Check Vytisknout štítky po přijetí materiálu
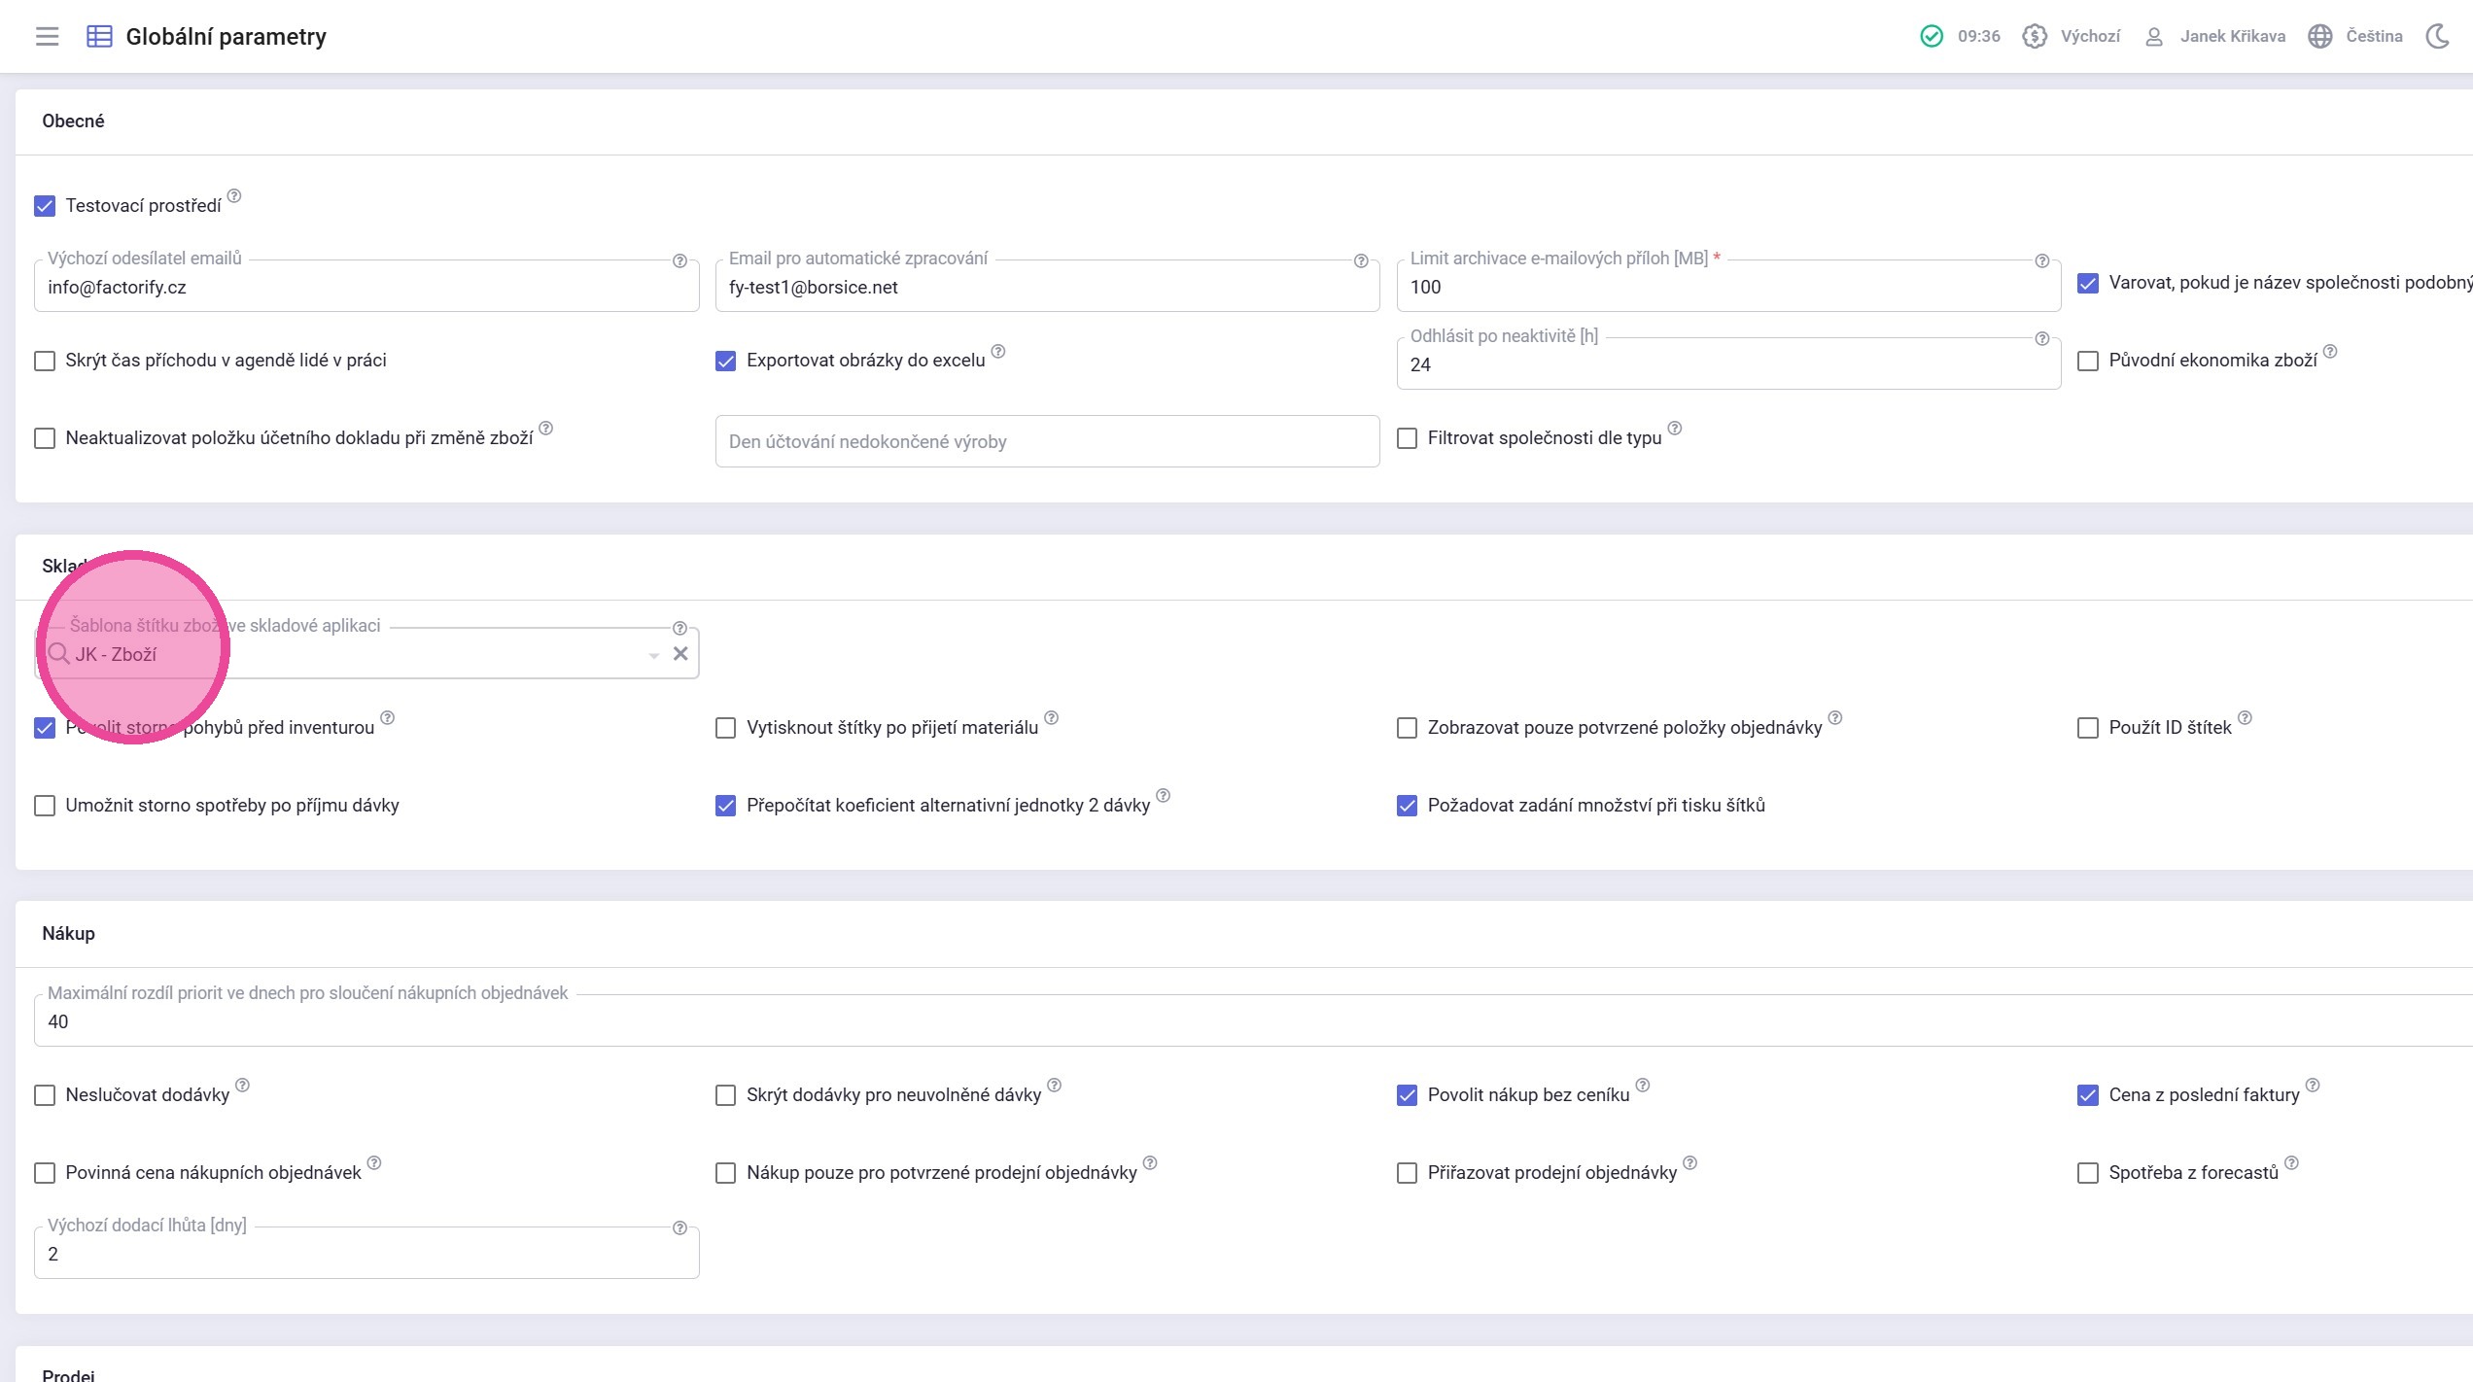The width and height of the screenshot is (2473, 1382). pyautogui.click(x=725, y=728)
